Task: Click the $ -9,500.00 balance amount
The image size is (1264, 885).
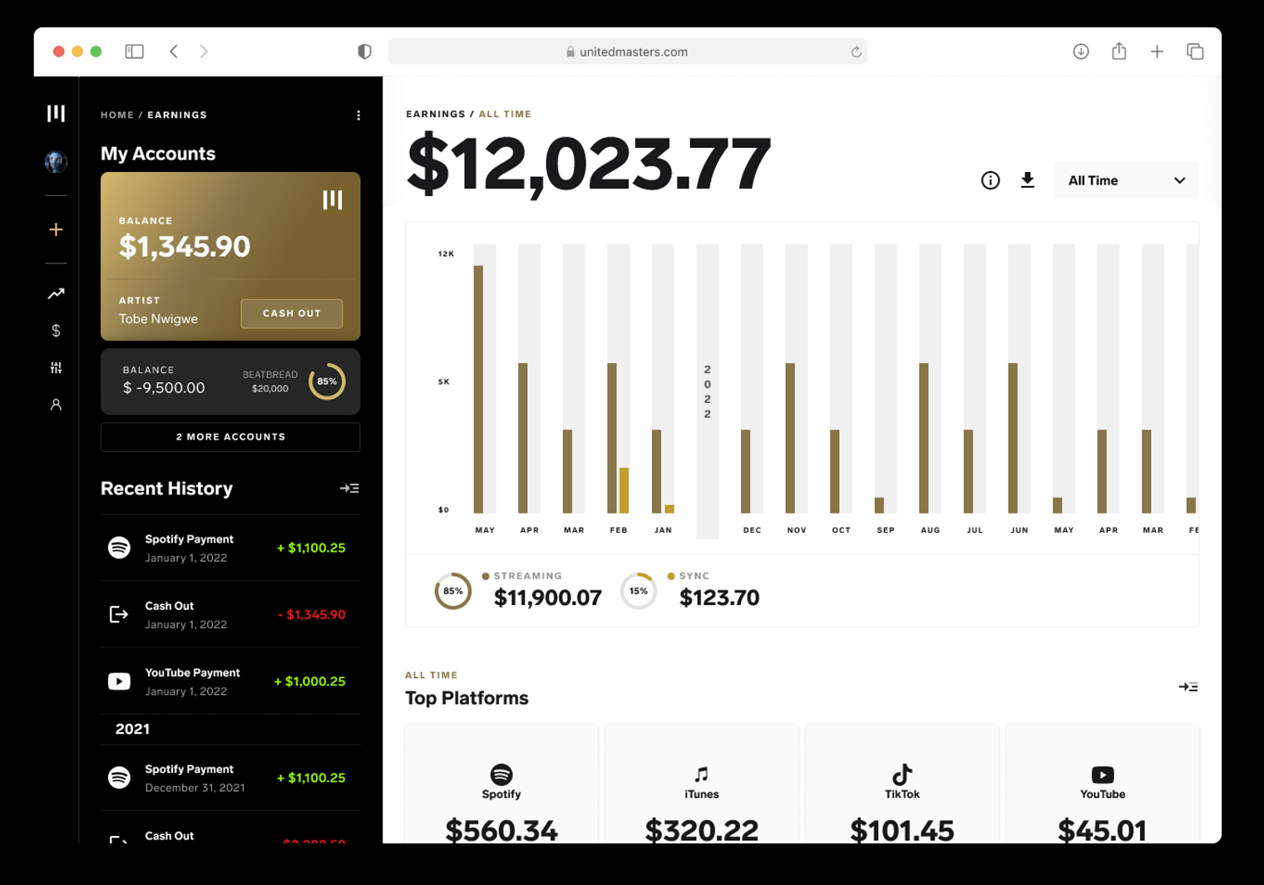Action: [x=164, y=388]
